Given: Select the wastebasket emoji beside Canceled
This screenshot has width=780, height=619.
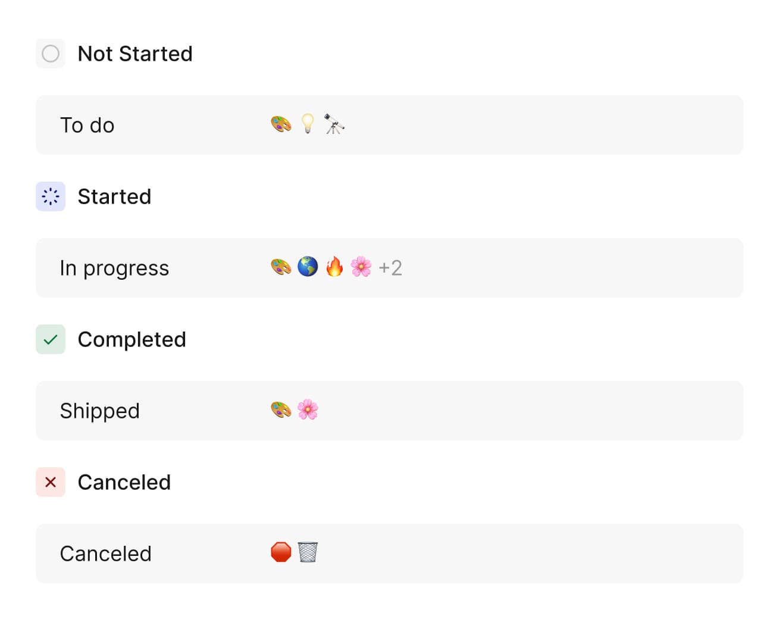Looking at the screenshot, I should click(x=308, y=552).
